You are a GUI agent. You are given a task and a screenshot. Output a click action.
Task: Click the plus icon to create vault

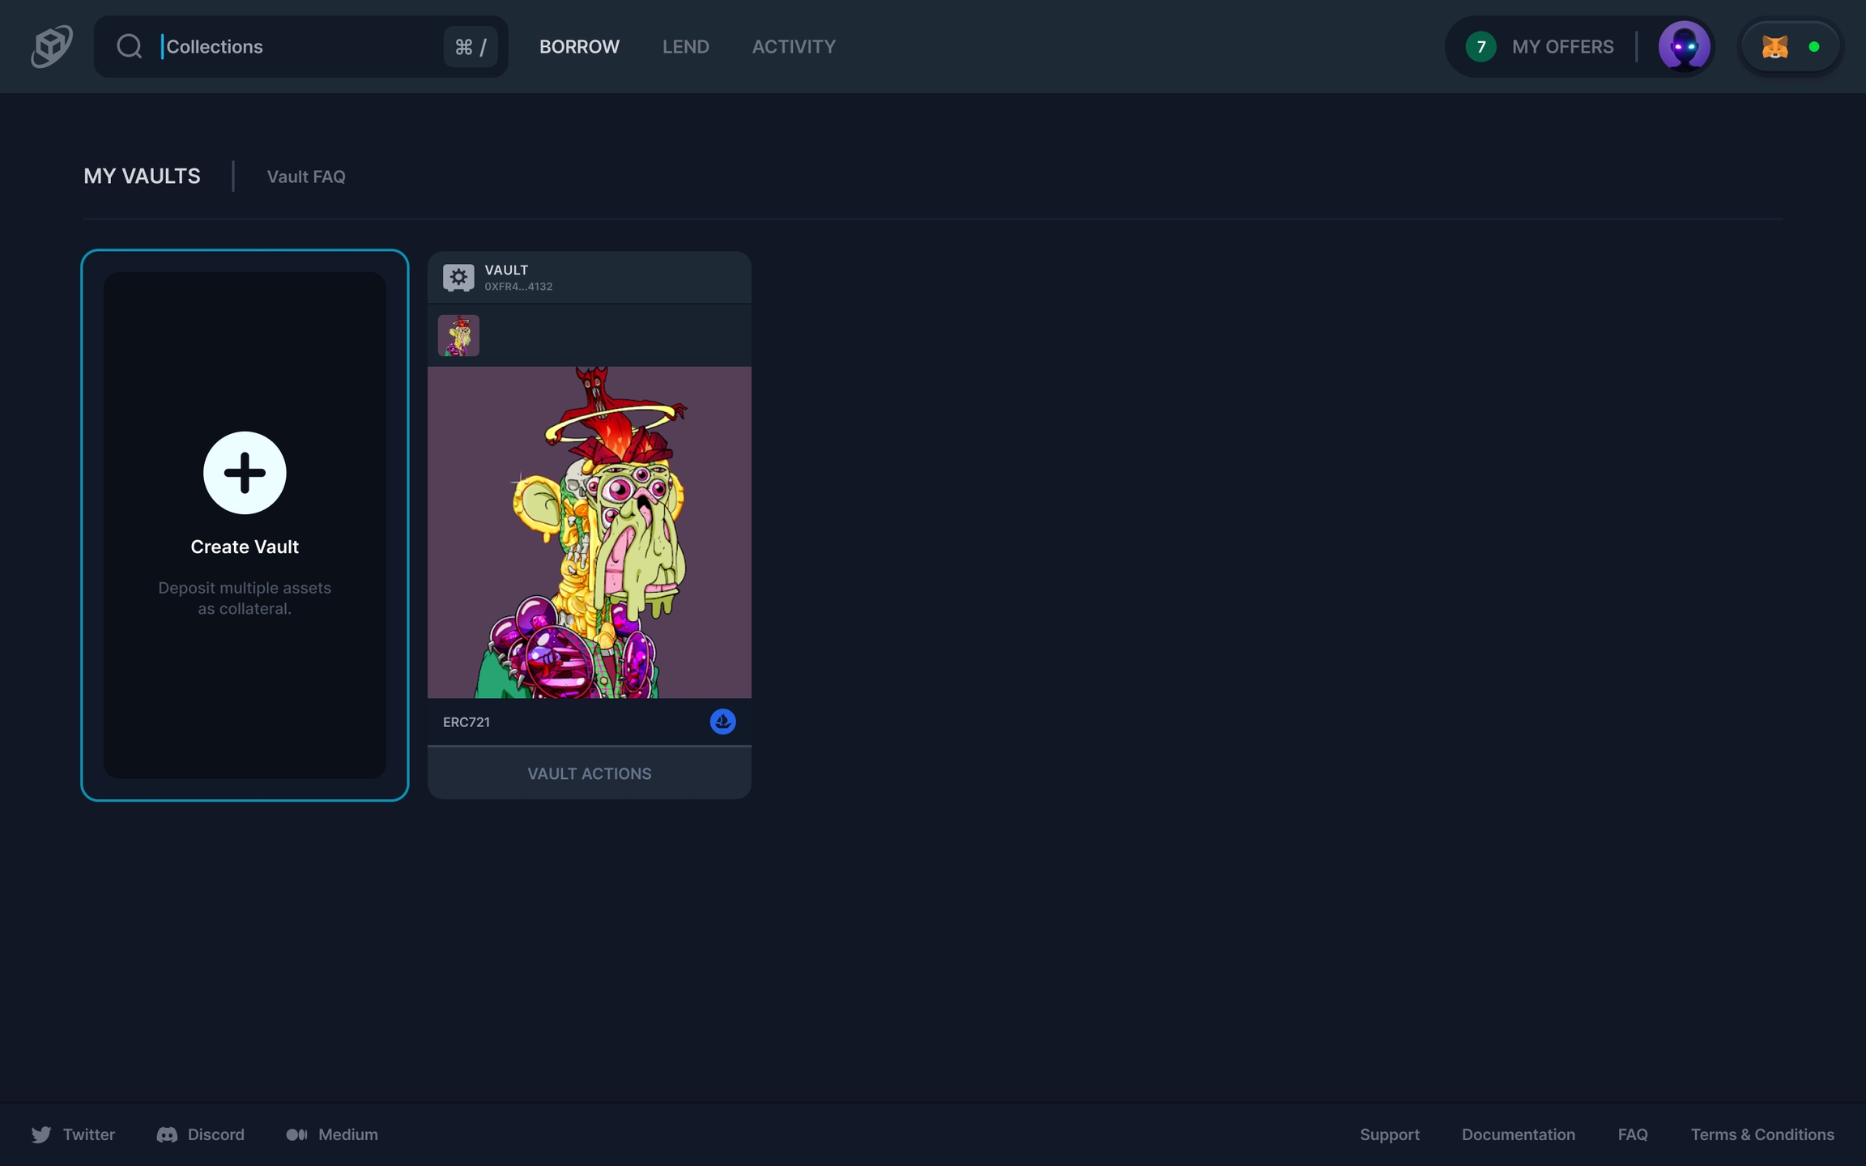[x=245, y=473]
